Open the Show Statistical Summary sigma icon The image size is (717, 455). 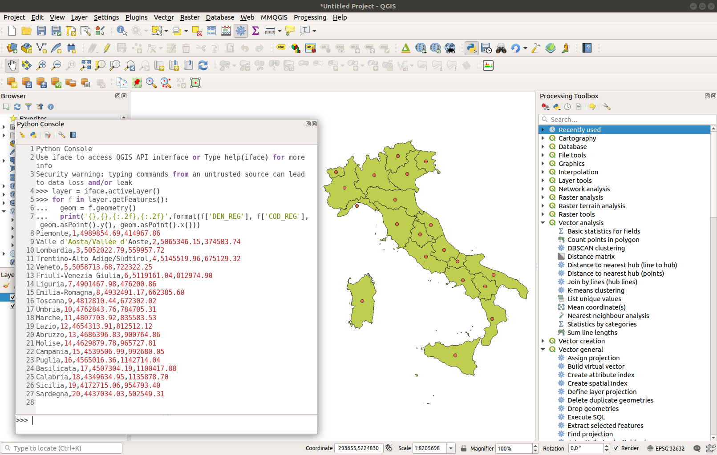click(x=255, y=31)
